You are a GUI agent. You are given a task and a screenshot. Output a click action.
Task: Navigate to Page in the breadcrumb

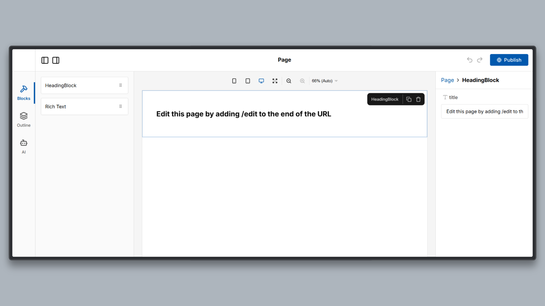[447, 80]
